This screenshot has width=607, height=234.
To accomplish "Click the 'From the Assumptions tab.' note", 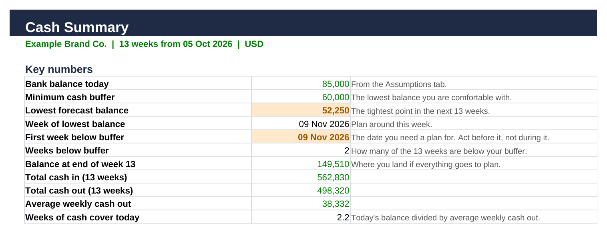I will point(399,85).
